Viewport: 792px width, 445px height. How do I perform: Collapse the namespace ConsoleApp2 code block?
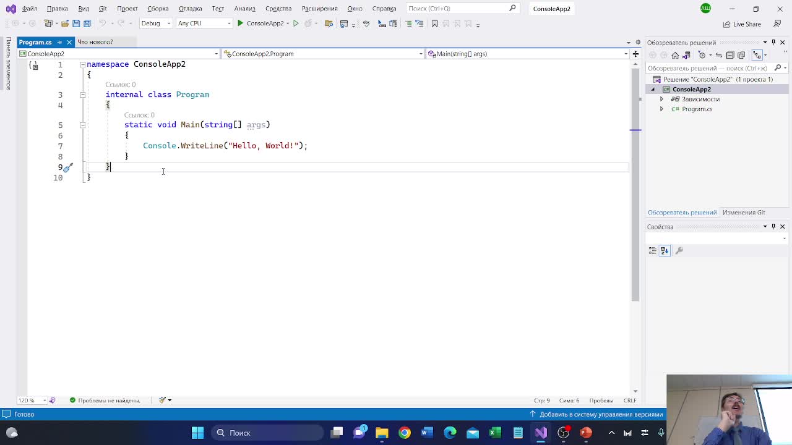(82, 64)
